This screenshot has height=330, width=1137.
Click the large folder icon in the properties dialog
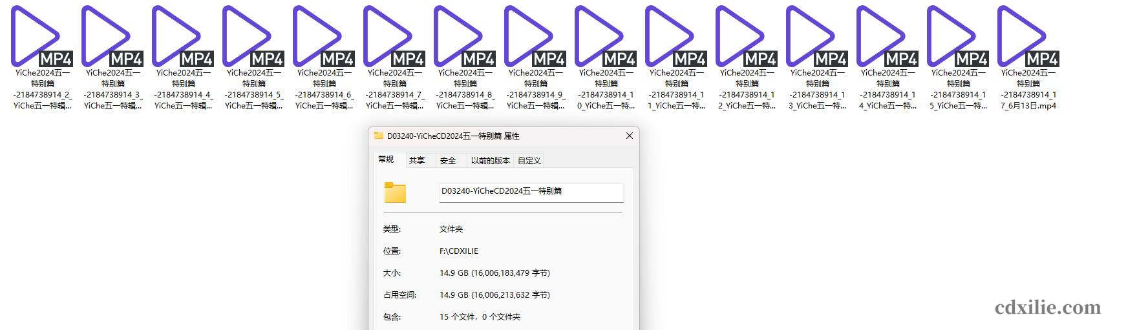click(x=395, y=192)
